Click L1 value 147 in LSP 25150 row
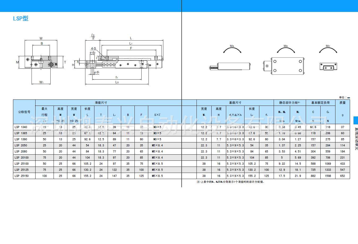 click(114, 176)
